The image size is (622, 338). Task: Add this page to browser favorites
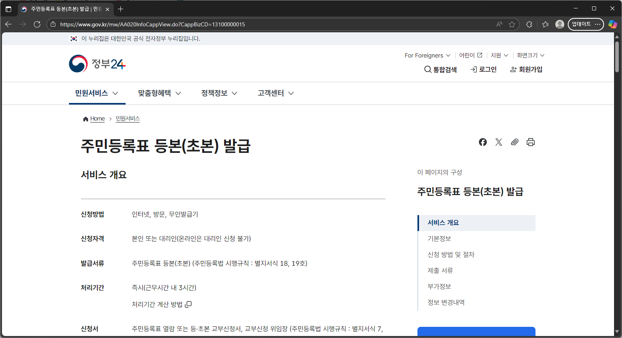pyautogui.click(x=512, y=24)
